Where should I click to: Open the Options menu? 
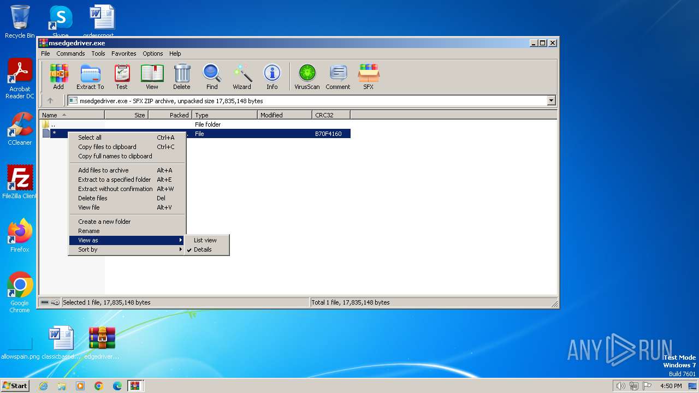(x=153, y=53)
